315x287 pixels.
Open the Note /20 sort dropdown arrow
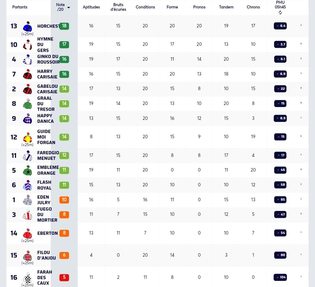pyautogui.click(x=69, y=8)
